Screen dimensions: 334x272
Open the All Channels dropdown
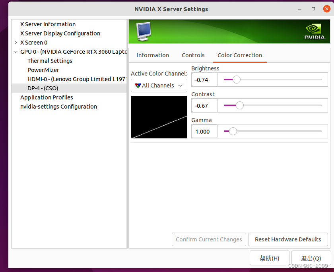(159, 85)
